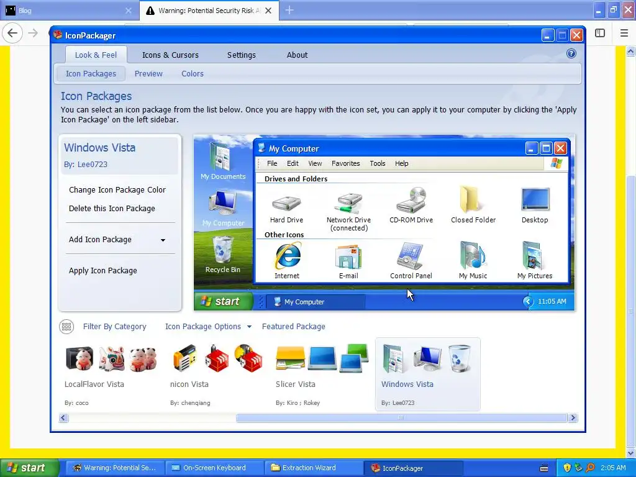Viewport: 636px width, 477px height.
Task: Open the Help menu in My Computer preview
Action: pos(402,163)
